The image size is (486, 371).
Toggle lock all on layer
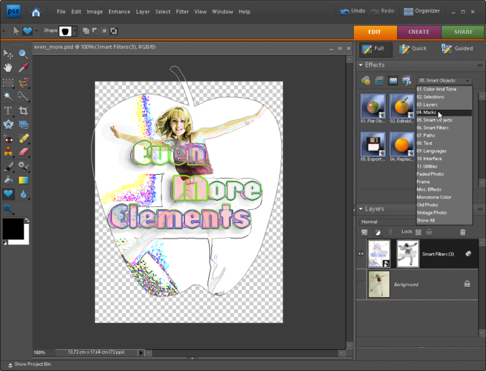(429, 232)
